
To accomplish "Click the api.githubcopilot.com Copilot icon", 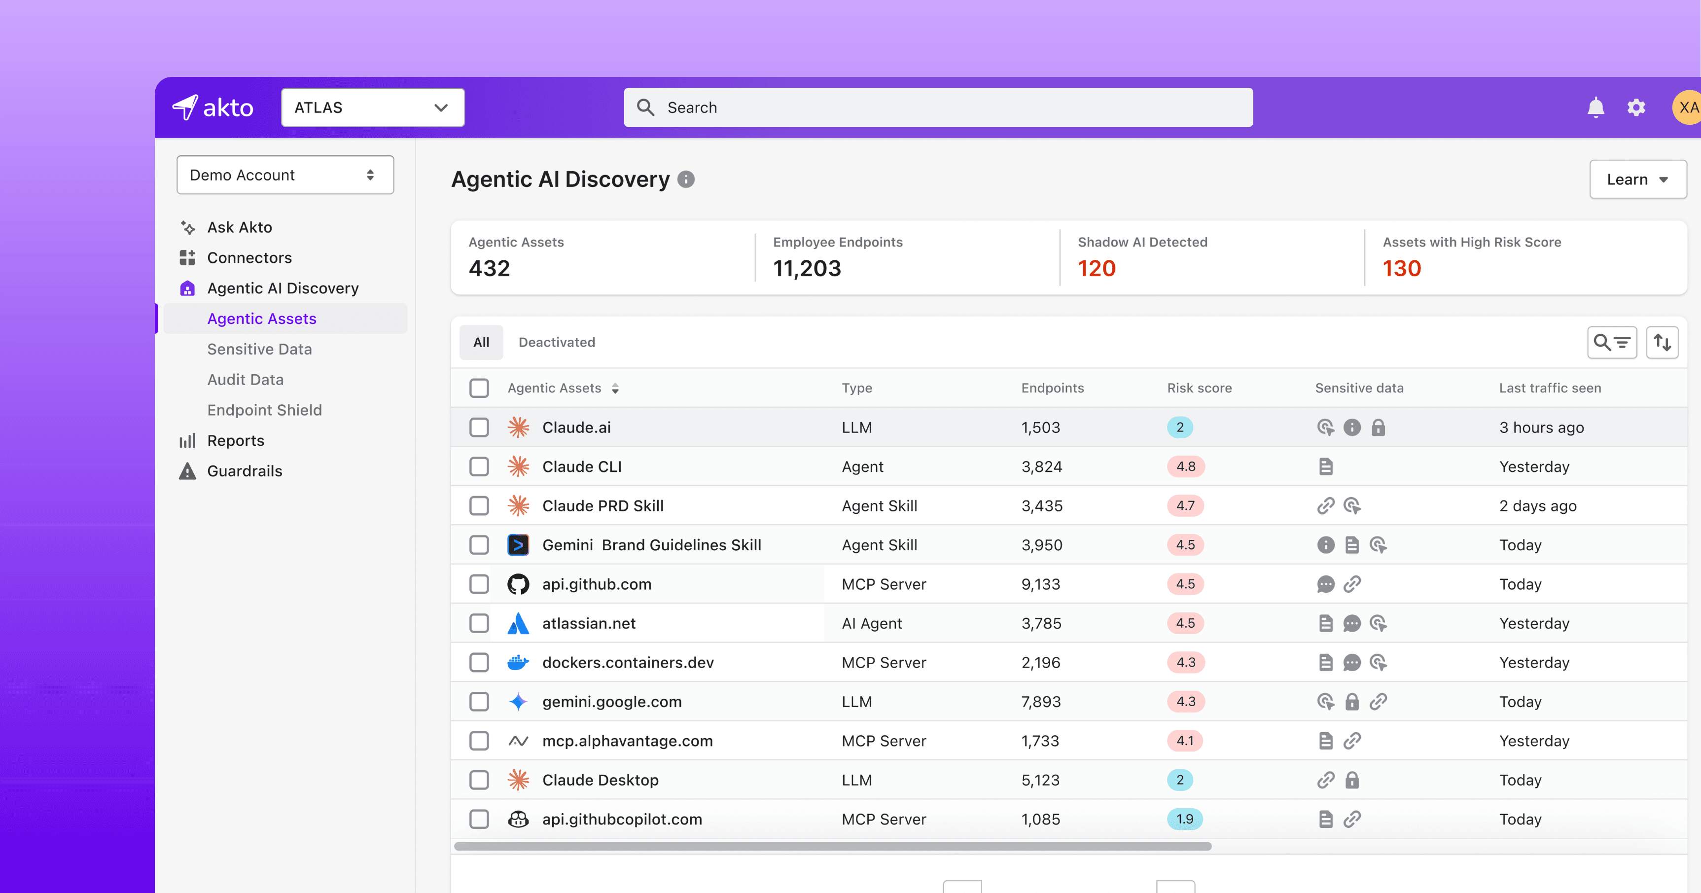I will [518, 819].
